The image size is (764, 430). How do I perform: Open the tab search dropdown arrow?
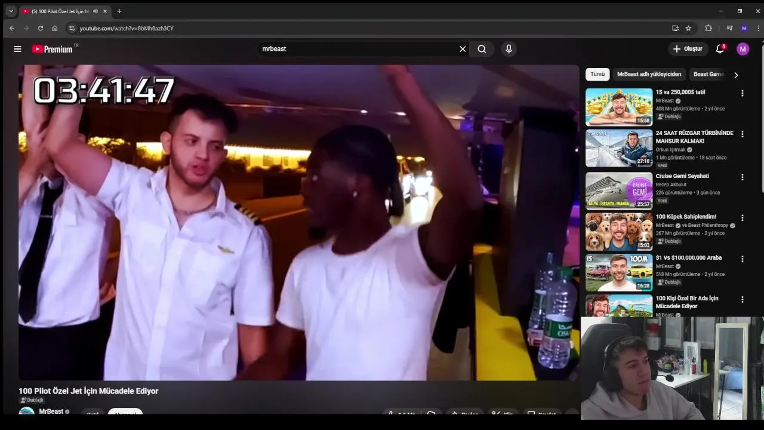[11, 11]
